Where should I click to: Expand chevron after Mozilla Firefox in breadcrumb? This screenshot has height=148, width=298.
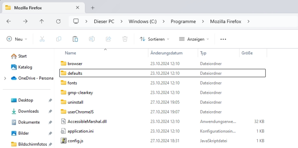[x=248, y=22]
